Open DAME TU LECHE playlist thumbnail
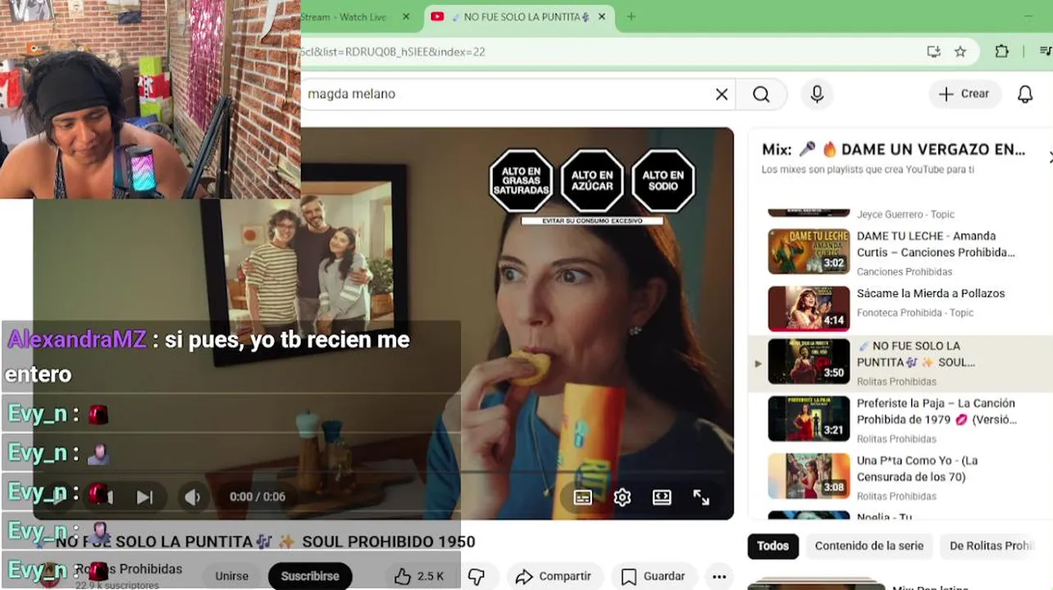This screenshot has width=1053, height=590. (x=809, y=251)
